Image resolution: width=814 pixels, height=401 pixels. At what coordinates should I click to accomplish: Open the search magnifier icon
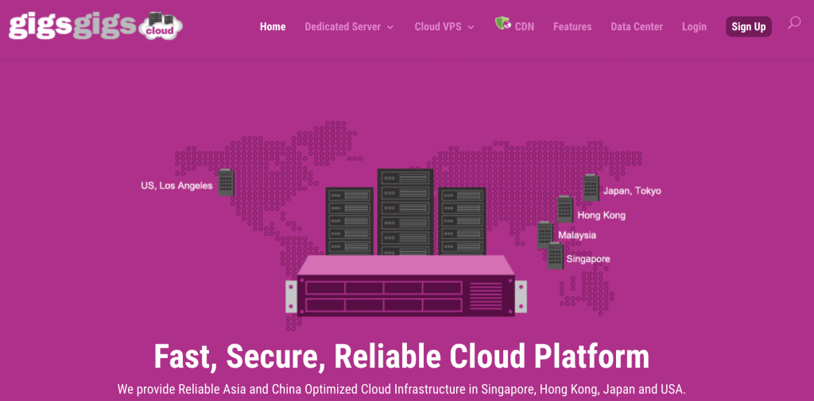tap(794, 23)
